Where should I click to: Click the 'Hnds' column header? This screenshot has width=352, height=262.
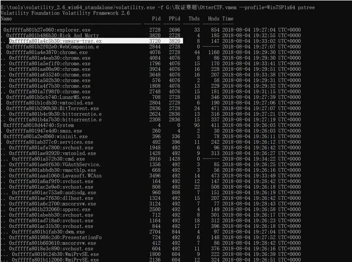[x=214, y=19]
